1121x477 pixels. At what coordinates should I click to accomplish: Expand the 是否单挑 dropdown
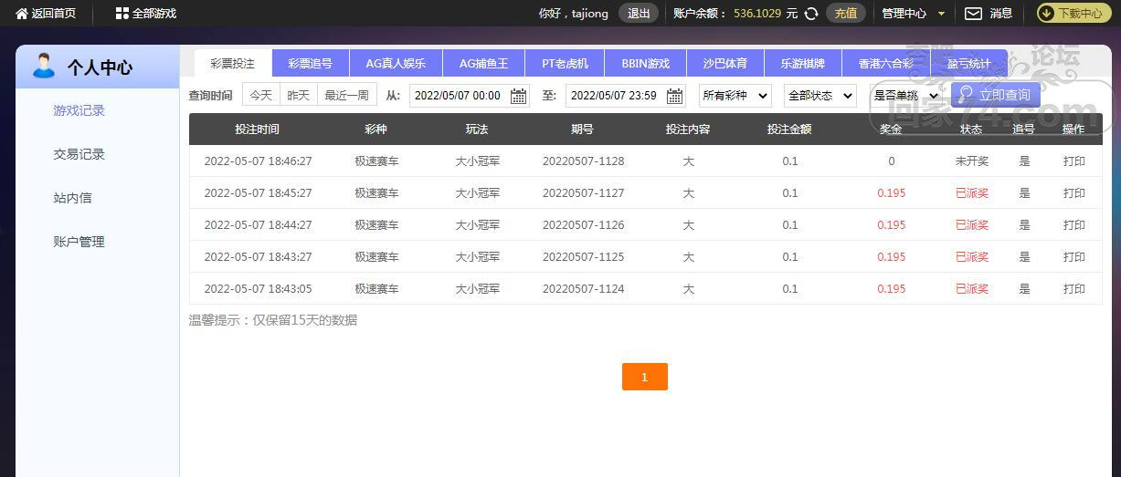905,96
